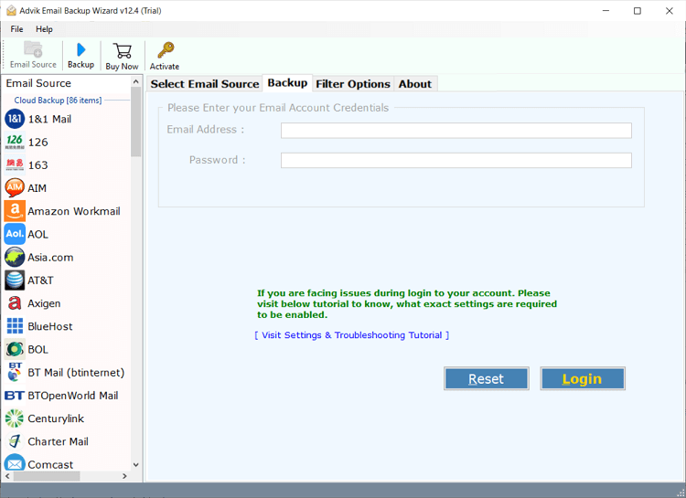686x498 pixels.
Task: Switch to the Backup tab
Action: click(x=287, y=83)
